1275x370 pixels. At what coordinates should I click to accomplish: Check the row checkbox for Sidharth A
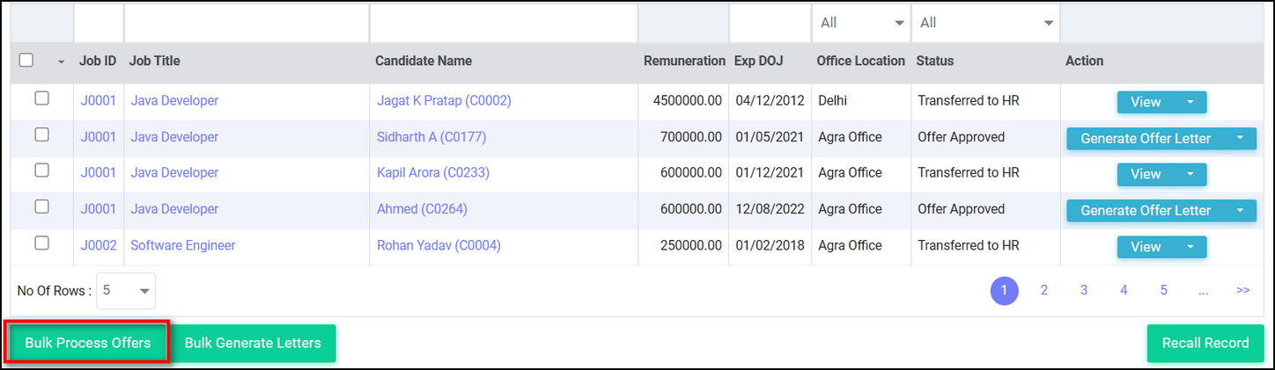[x=41, y=135]
